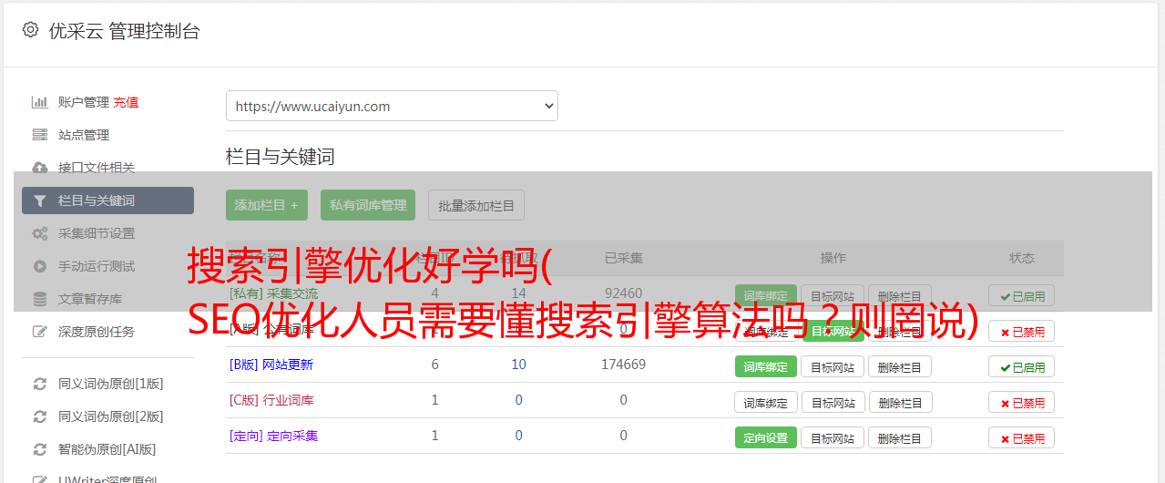Click 删除栏目 in the 采集交流 row
1165x483 pixels.
tap(900, 295)
